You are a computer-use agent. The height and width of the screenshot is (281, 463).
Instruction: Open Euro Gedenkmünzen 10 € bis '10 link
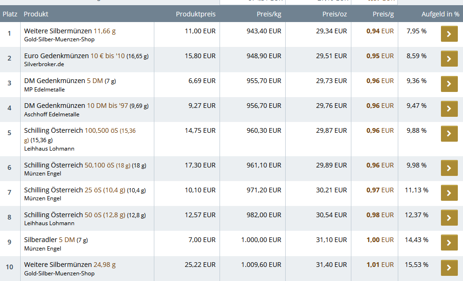[86, 56]
